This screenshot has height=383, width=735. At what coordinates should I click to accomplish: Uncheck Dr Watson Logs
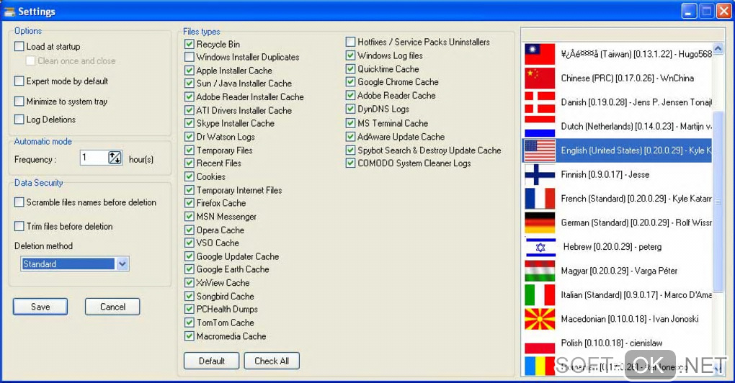coord(190,137)
